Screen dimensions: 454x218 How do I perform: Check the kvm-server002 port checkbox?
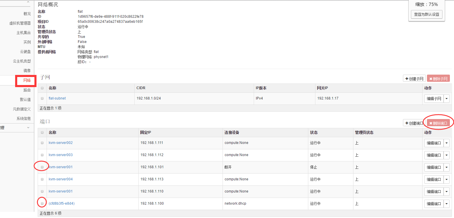click(x=42, y=143)
